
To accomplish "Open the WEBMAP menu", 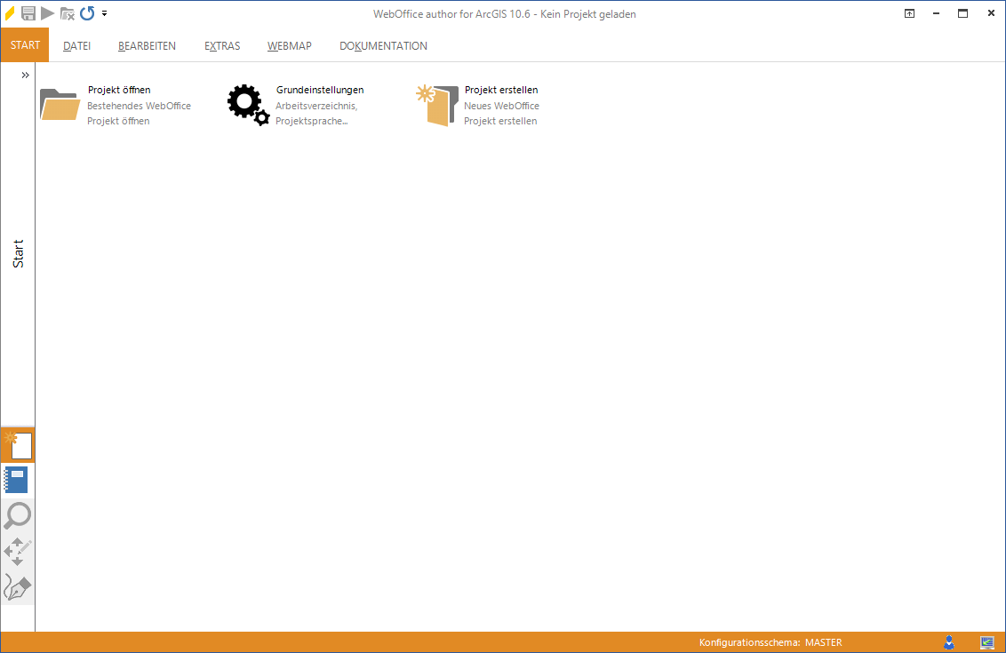I will (x=290, y=45).
